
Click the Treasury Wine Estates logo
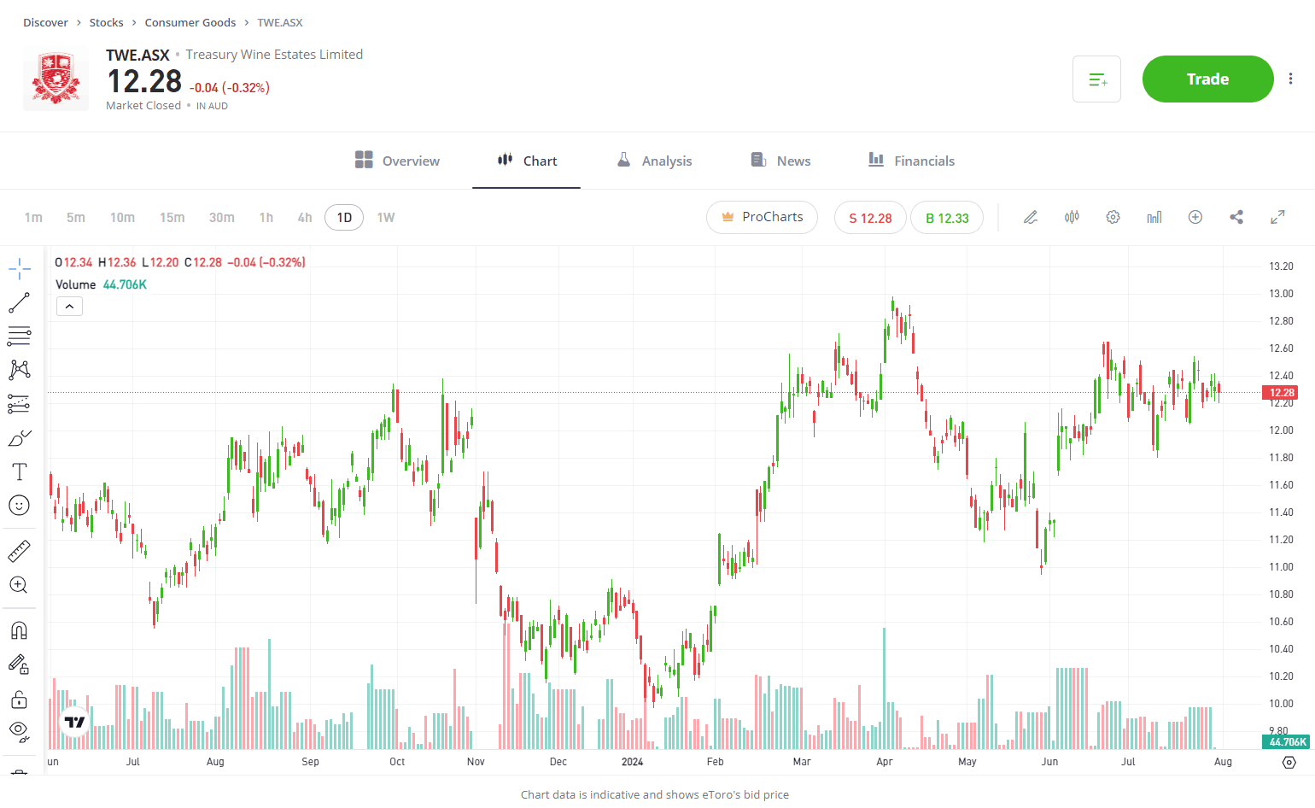(x=56, y=79)
